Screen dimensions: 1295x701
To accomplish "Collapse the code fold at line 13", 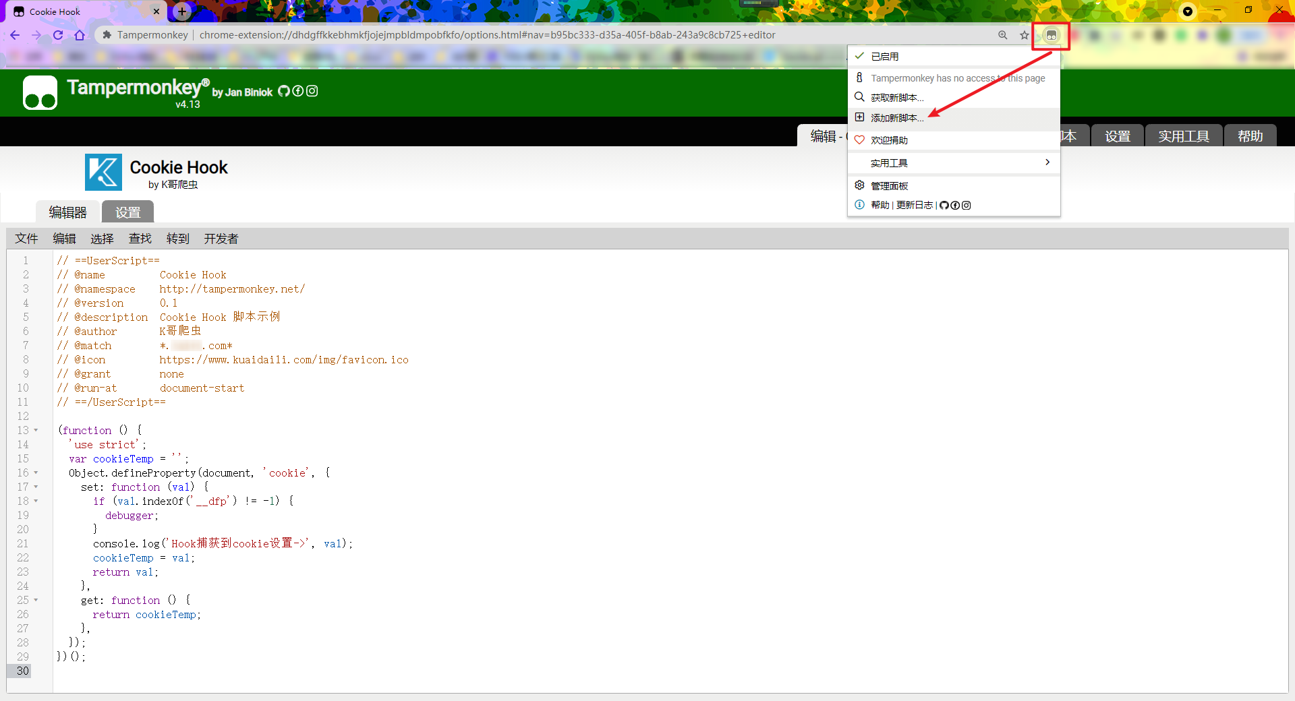I will 36,430.
